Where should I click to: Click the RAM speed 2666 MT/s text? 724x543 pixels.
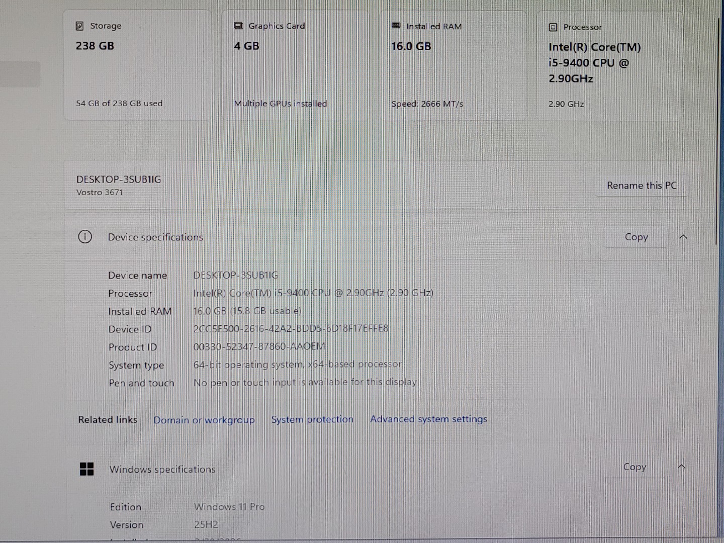(427, 104)
